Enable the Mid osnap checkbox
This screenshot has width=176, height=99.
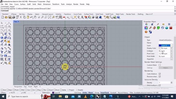(20, 90)
